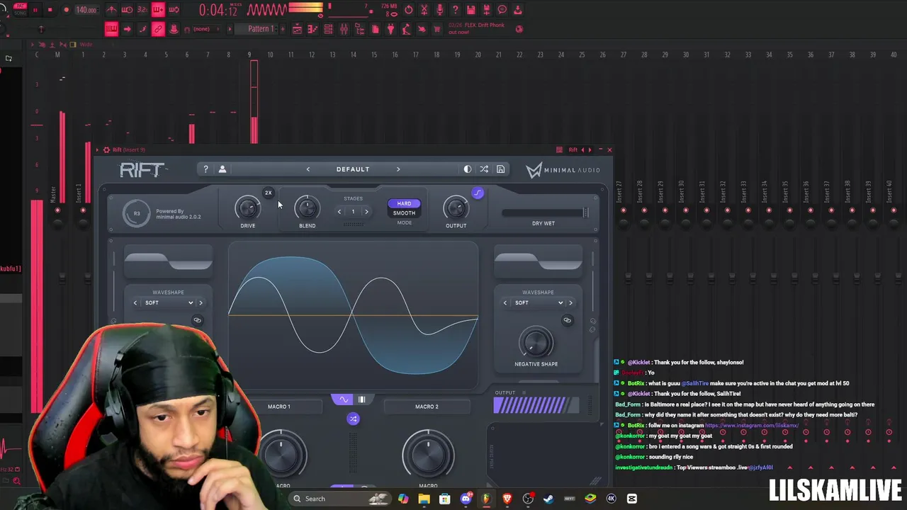Randomize preset with shuffle icon in Rift header
This screenshot has height=510, width=907.
484,169
